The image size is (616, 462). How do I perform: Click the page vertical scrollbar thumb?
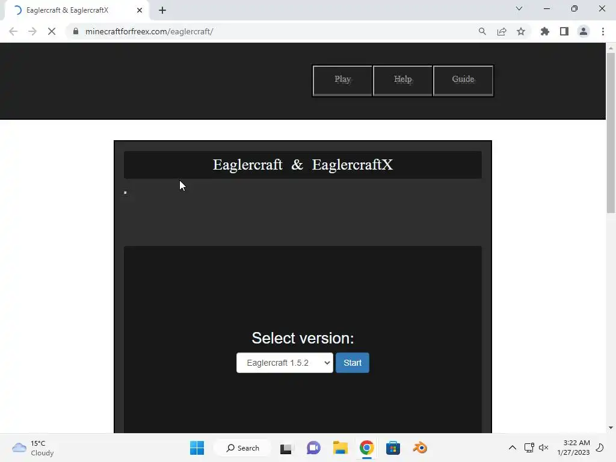pos(611,133)
